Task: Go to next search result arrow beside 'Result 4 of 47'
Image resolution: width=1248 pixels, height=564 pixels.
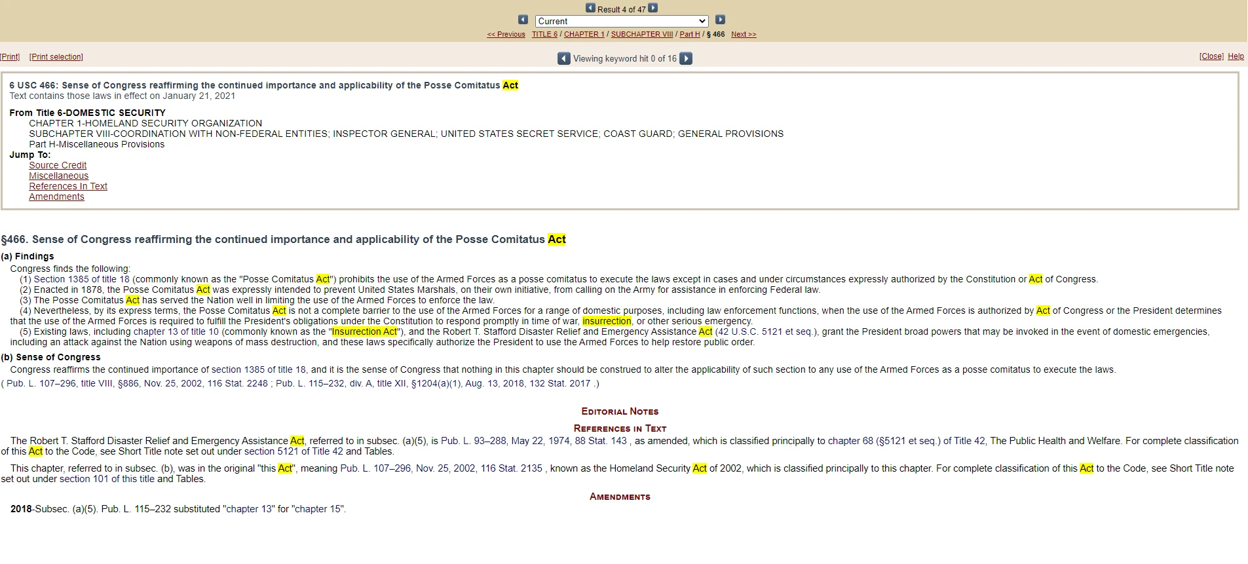Action: click(x=652, y=8)
